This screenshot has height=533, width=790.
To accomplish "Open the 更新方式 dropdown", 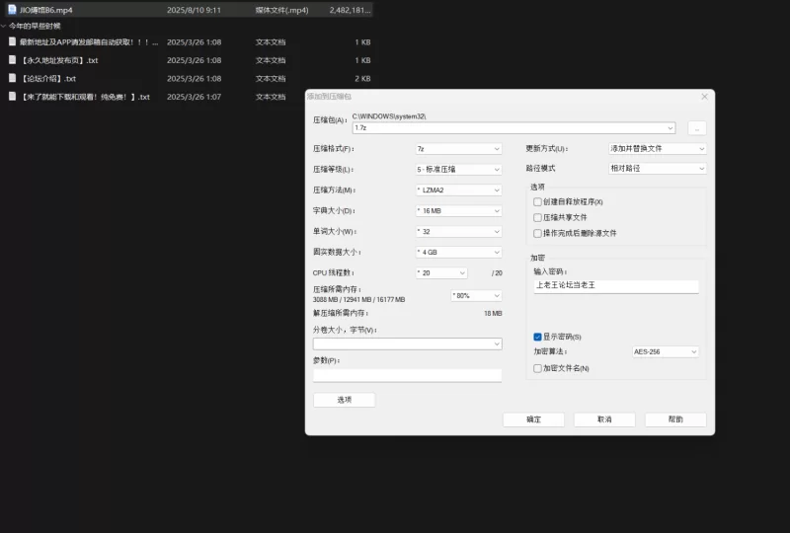I will point(657,149).
